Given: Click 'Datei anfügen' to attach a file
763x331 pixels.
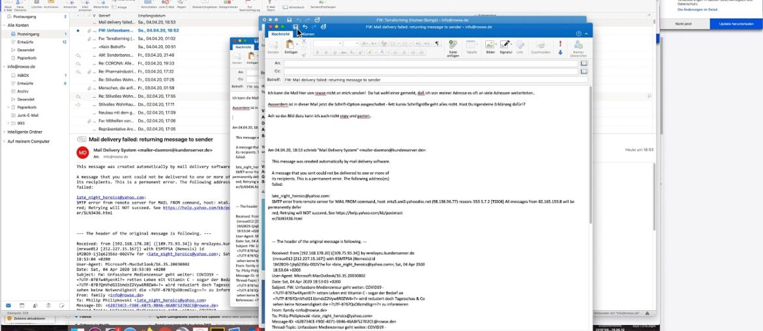Looking at the screenshot, I should click(x=453, y=47).
